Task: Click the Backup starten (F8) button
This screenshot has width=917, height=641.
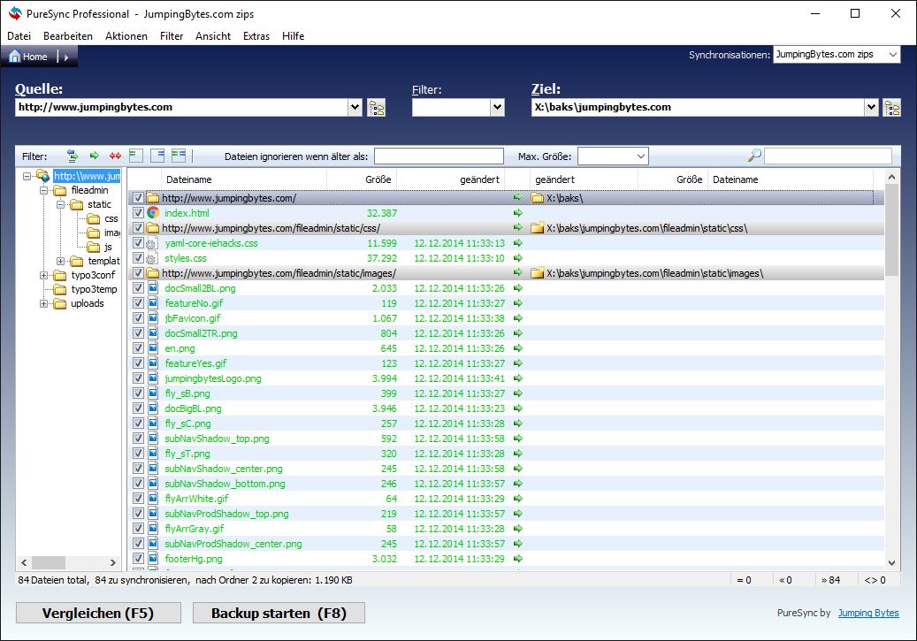Action: [279, 613]
